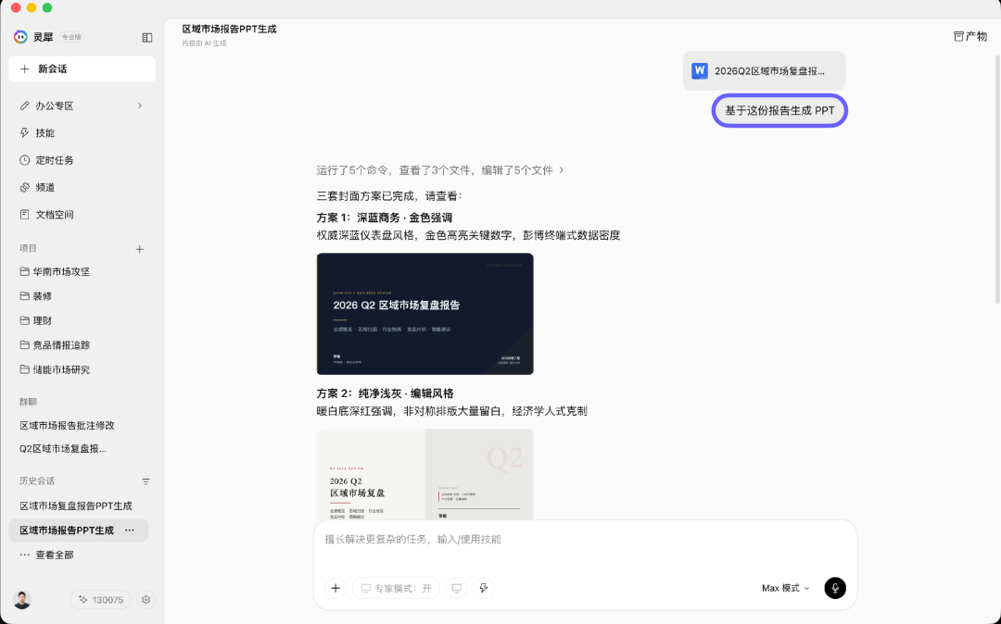1001x624 pixels.
Task: Click the 灵犀 app logo
Action: pyautogui.click(x=20, y=37)
